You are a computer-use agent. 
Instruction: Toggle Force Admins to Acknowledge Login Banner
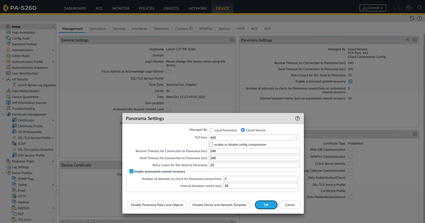coord(169,71)
